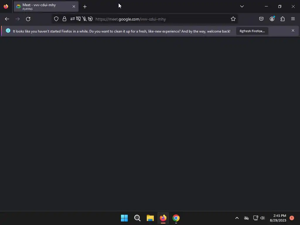
Task: Click the blue info icon in notification
Action: (8, 30)
